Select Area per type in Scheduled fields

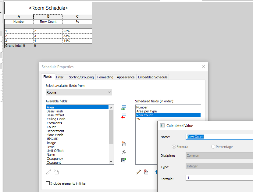pyautogui.click(x=168, y=111)
